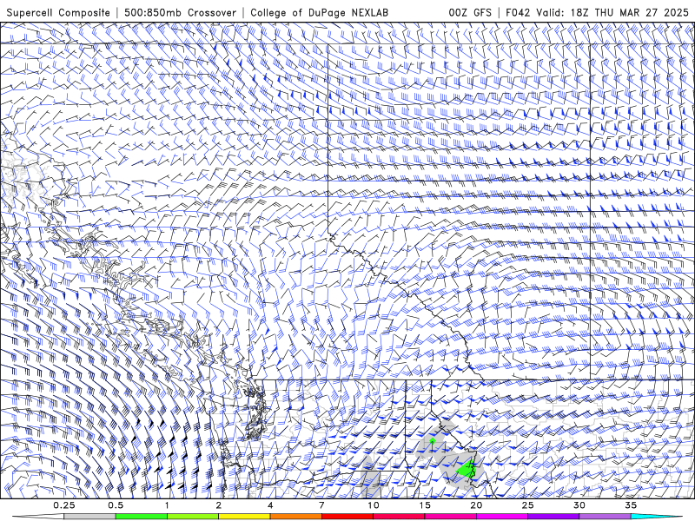The width and height of the screenshot is (695, 521).
Task: Click the '10' legend value
Action: coord(374,505)
